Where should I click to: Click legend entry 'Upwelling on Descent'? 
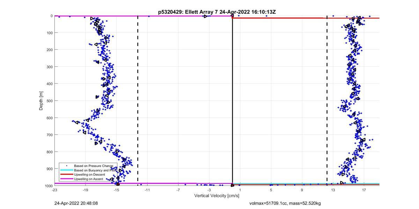[x=89, y=175]
